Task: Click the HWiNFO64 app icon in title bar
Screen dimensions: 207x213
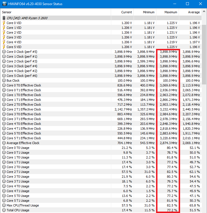Action: [x=4, y=4]
